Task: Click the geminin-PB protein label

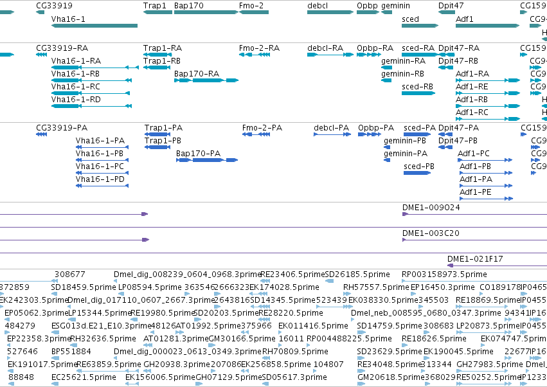Action: click(405, 141)
